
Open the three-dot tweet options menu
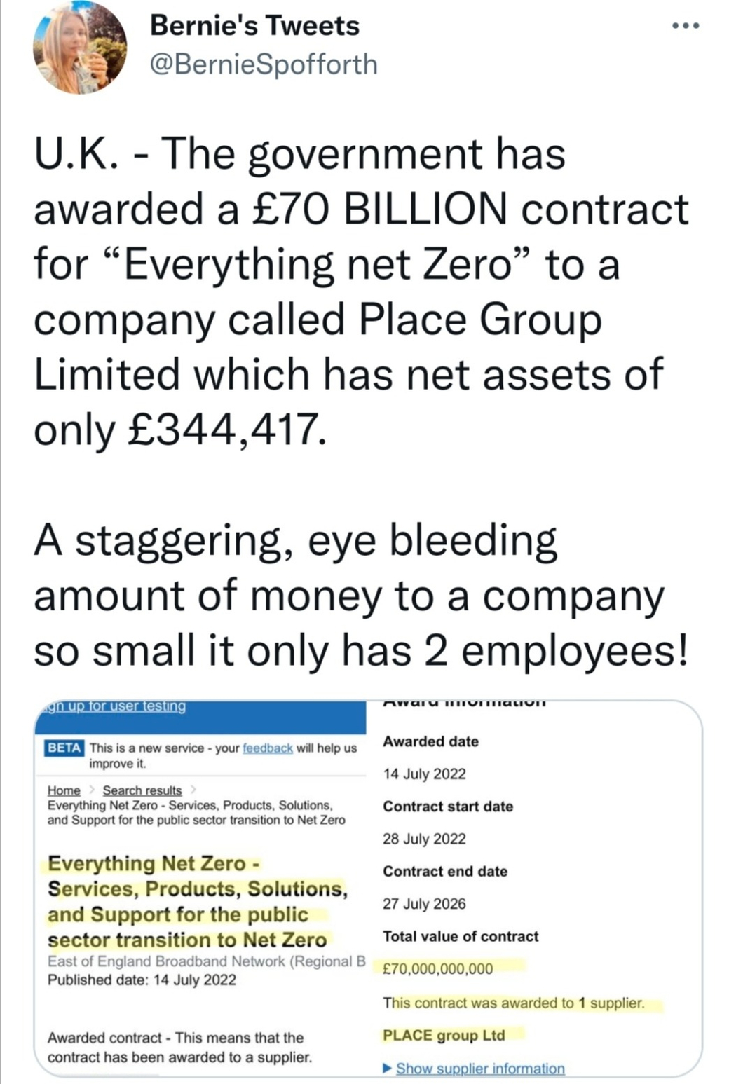[685, 26]
